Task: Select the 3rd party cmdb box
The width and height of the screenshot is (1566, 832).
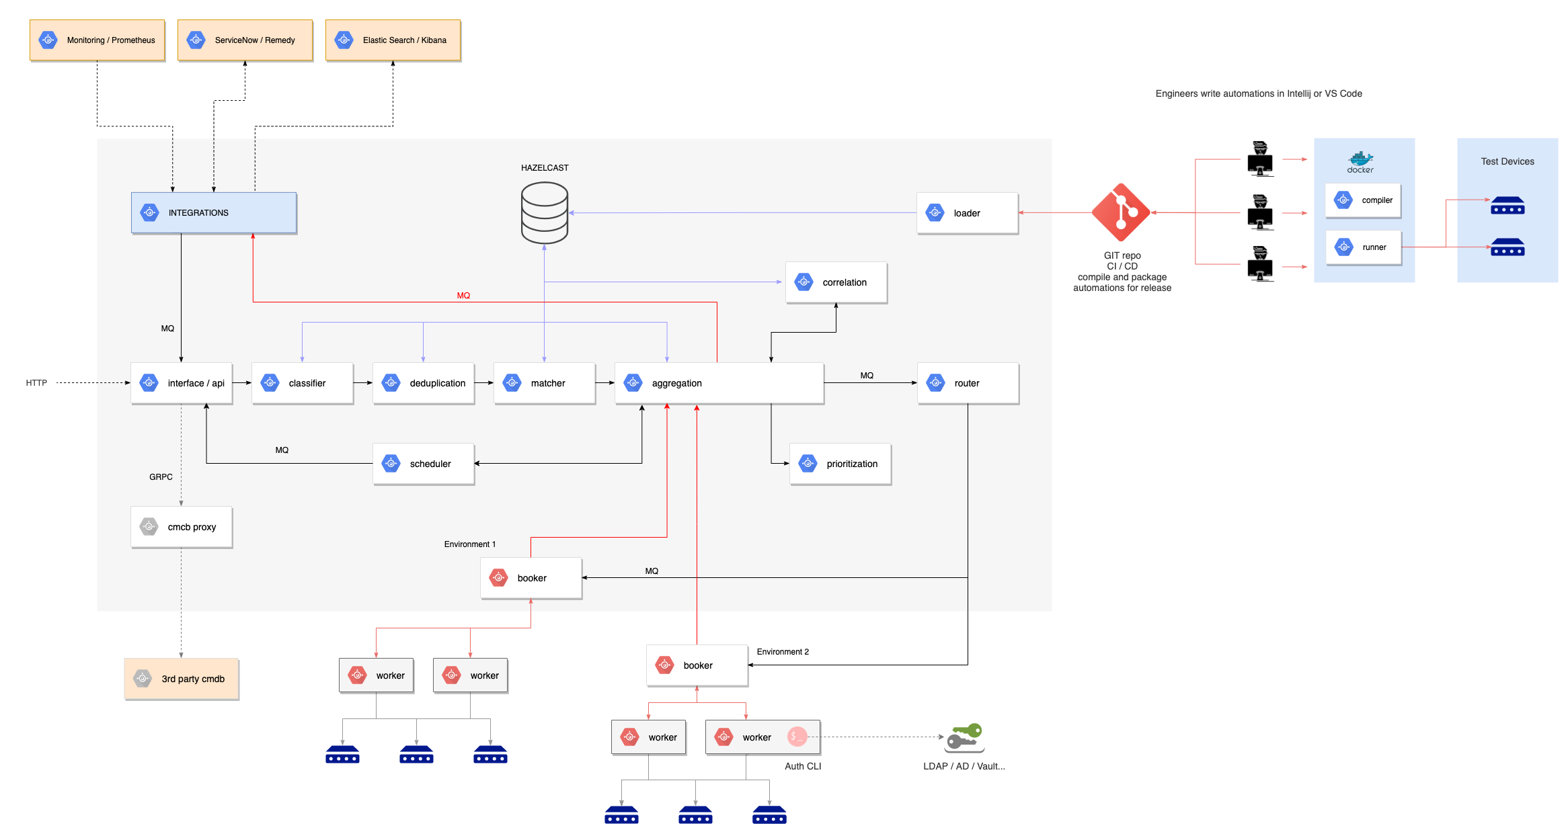Action: click(182, 679)
